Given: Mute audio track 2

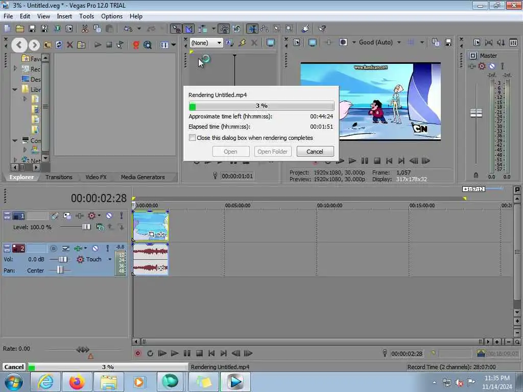Looking at the screenshot, I should point(95,249).
